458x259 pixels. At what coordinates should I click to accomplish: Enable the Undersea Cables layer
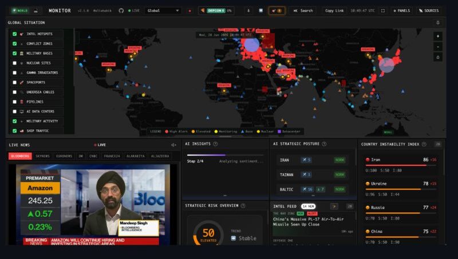15,92
